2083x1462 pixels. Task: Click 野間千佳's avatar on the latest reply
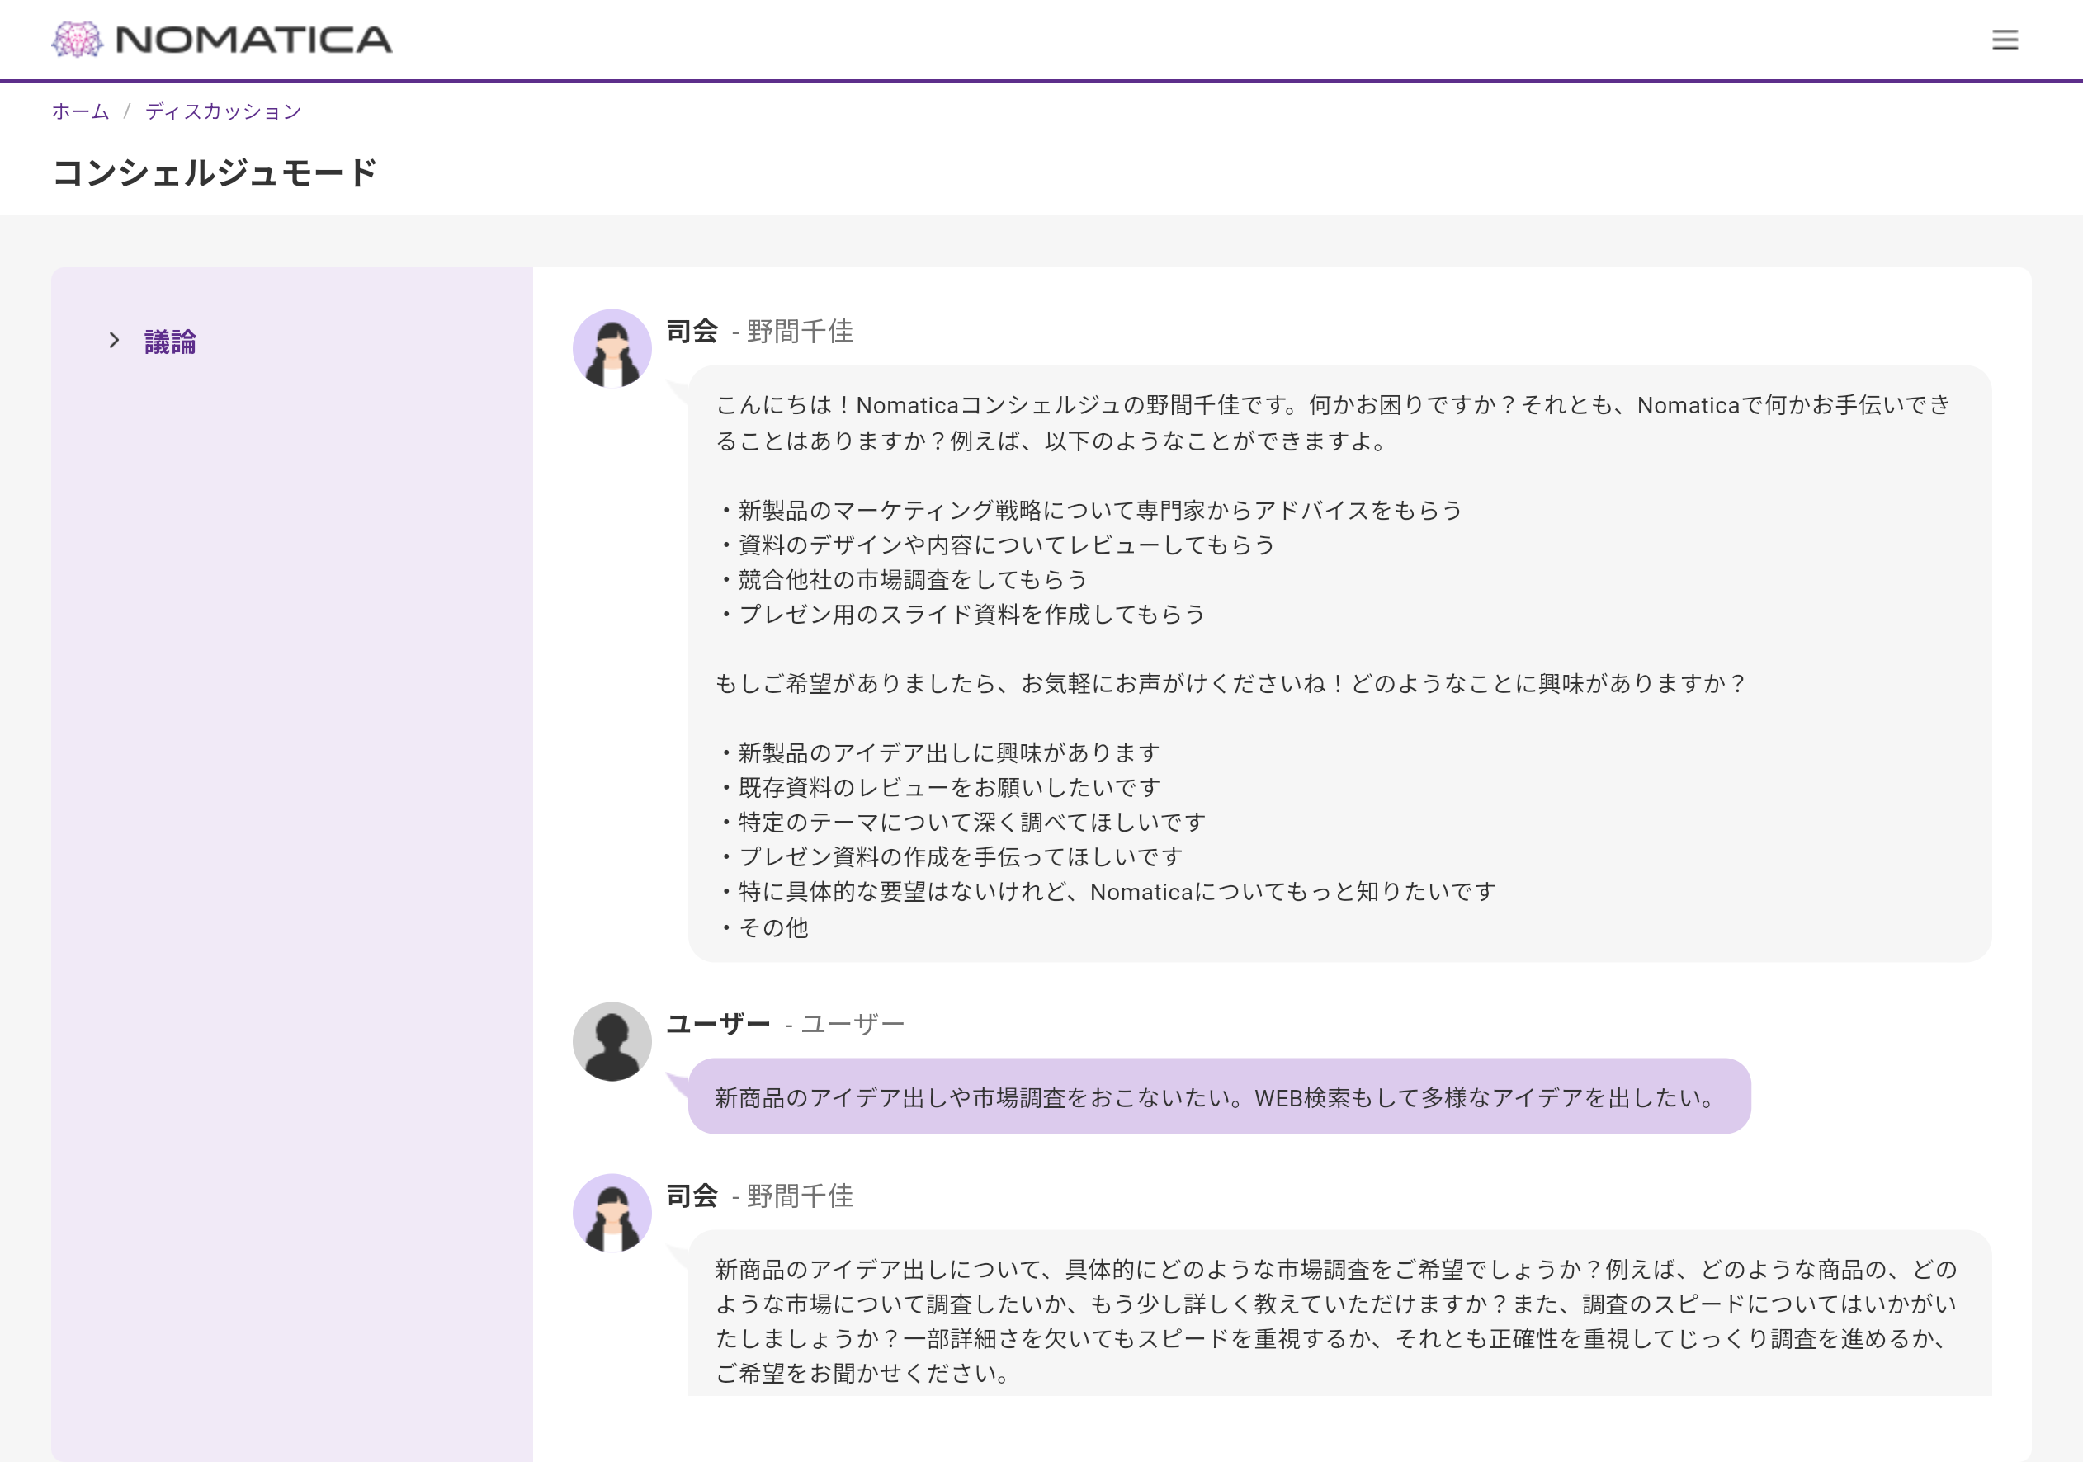pyautogui.click(x=612, y=1213)
